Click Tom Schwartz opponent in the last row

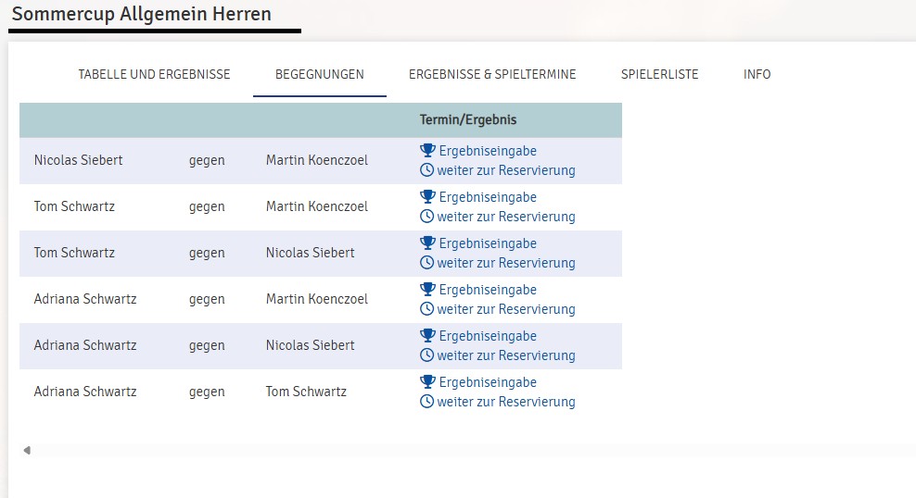[306, 392]
